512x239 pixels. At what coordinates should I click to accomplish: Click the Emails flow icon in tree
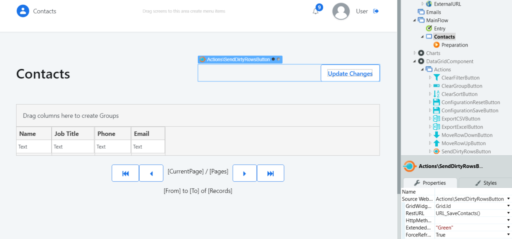point(421,12)
